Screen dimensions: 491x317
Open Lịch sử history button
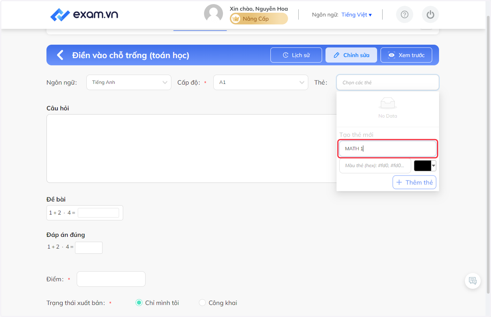(296, 55)
